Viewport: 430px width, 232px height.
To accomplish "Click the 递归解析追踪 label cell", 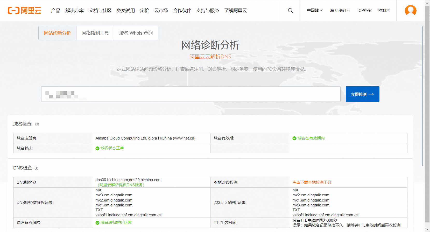I will click(x=53, y=223).
